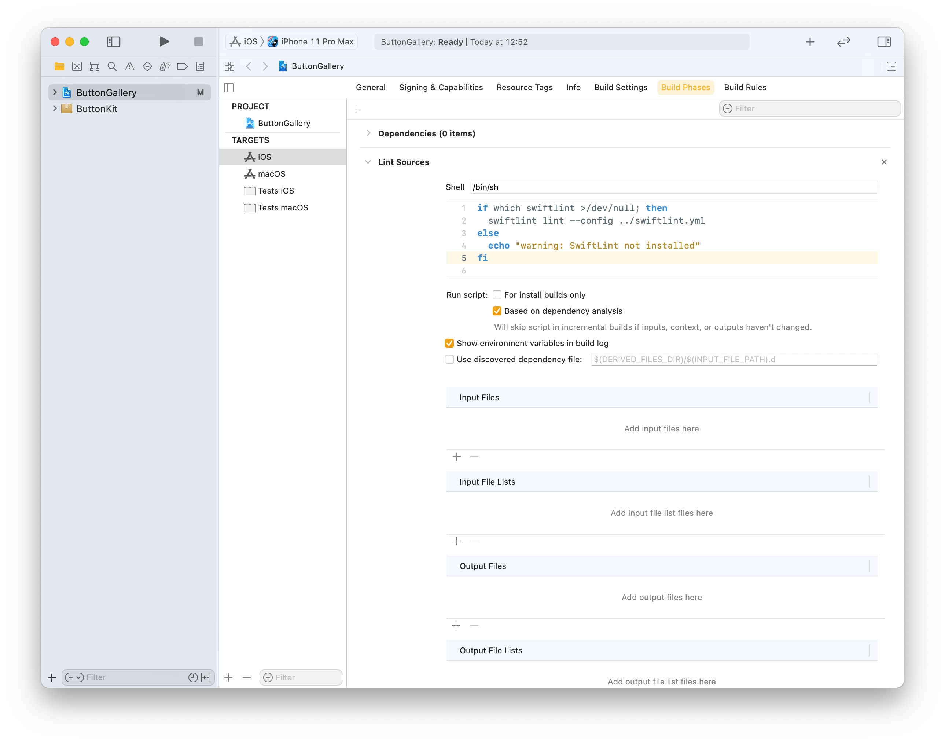Image resolution: width=945 pixels, height=742 pixels.
Task: Open the Breakpoint navigator icon
Action: 183,66
